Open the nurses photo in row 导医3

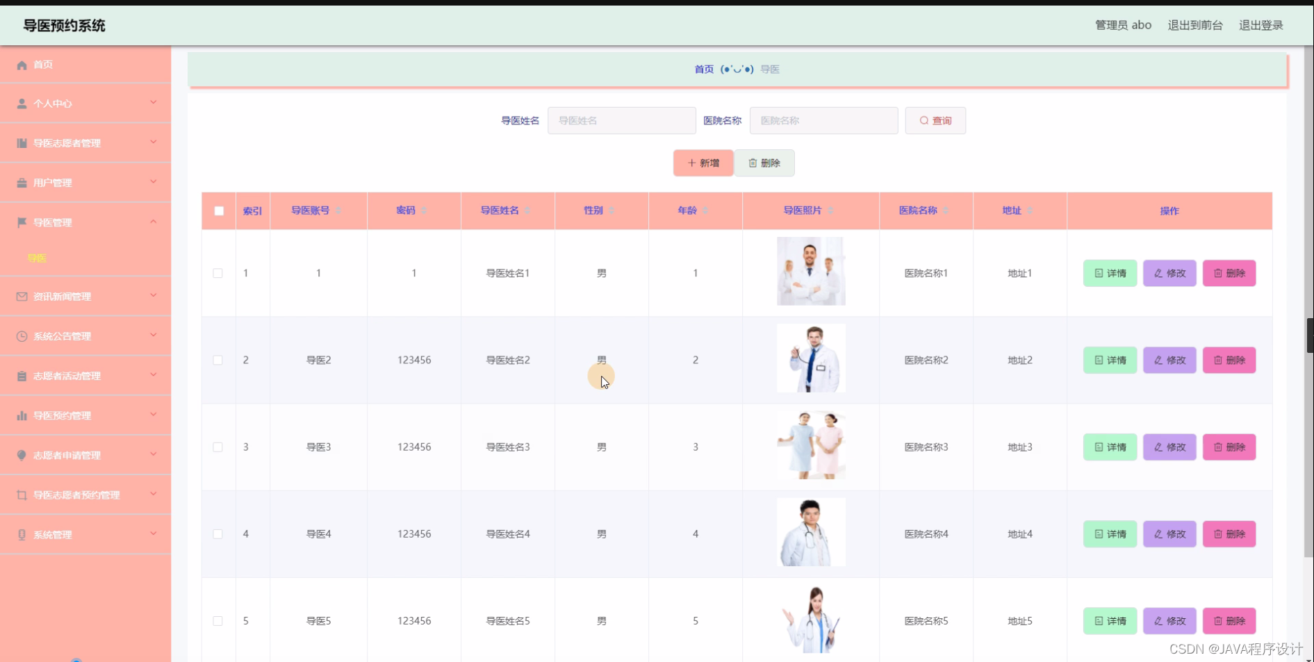click(x=811, y=445)
